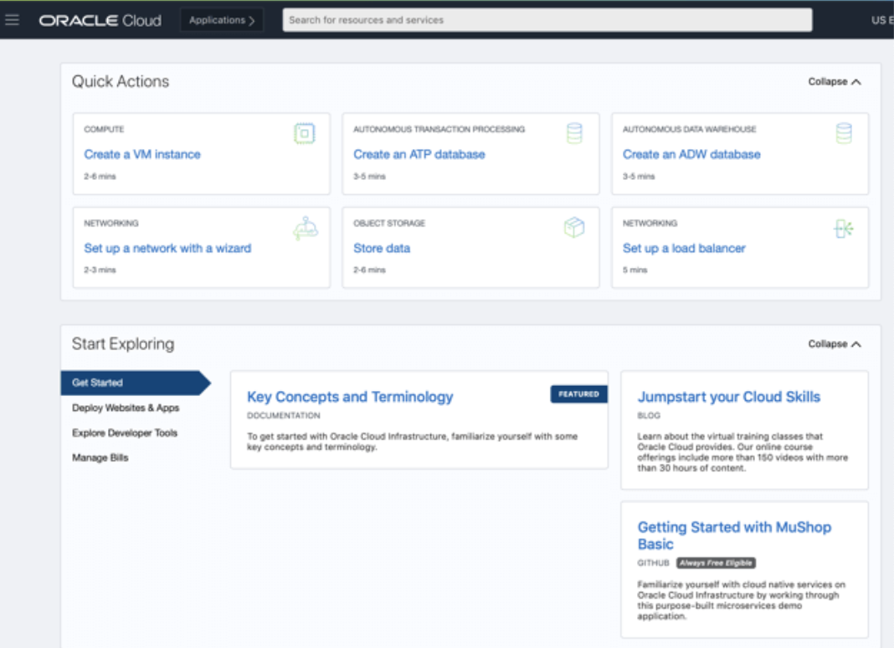The width and height of the screenshot is (894, 648).
Task: Click the OBJECT STORAGE label
Action: pos(389,223)
